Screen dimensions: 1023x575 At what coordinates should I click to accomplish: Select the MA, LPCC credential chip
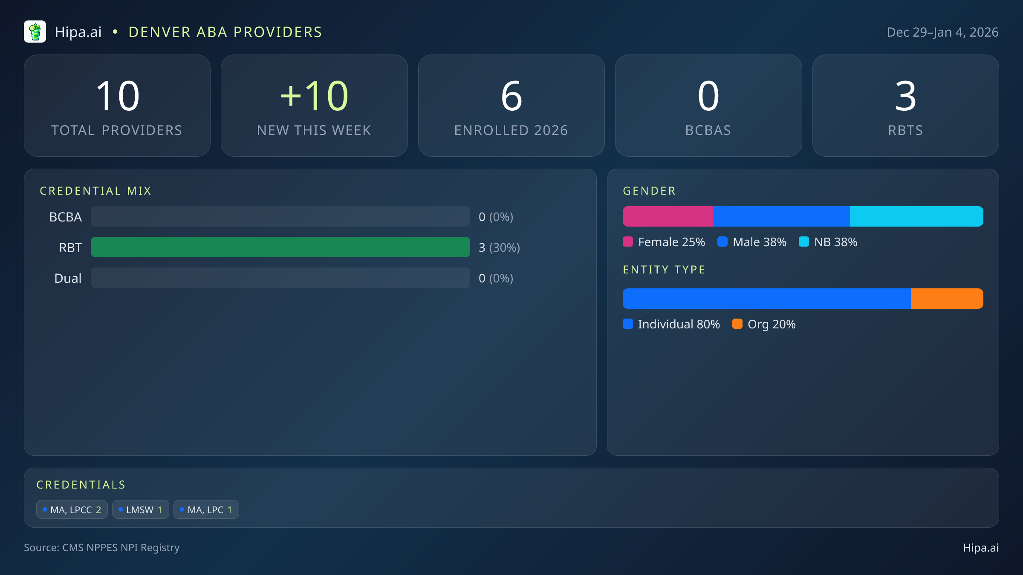[72, 510]
